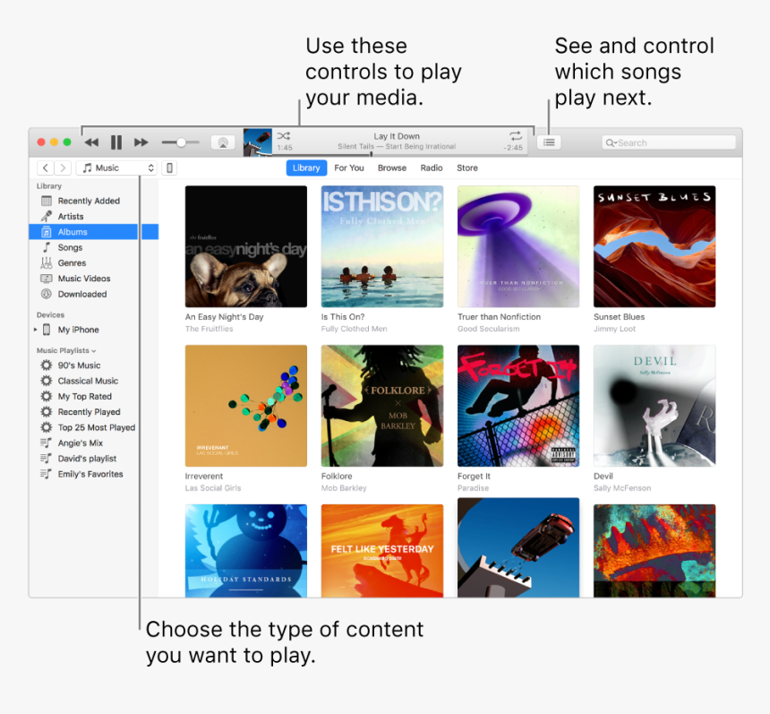Click the Good Secularism artist link
The width and height of the screenshot is (770, 714).
(x=489, y=329)
